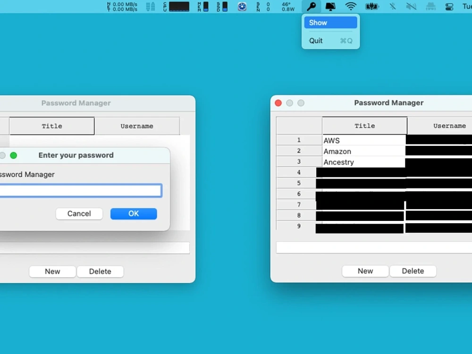Open the CPU usage graph
472x354 pixels.
tap(177, 7)
